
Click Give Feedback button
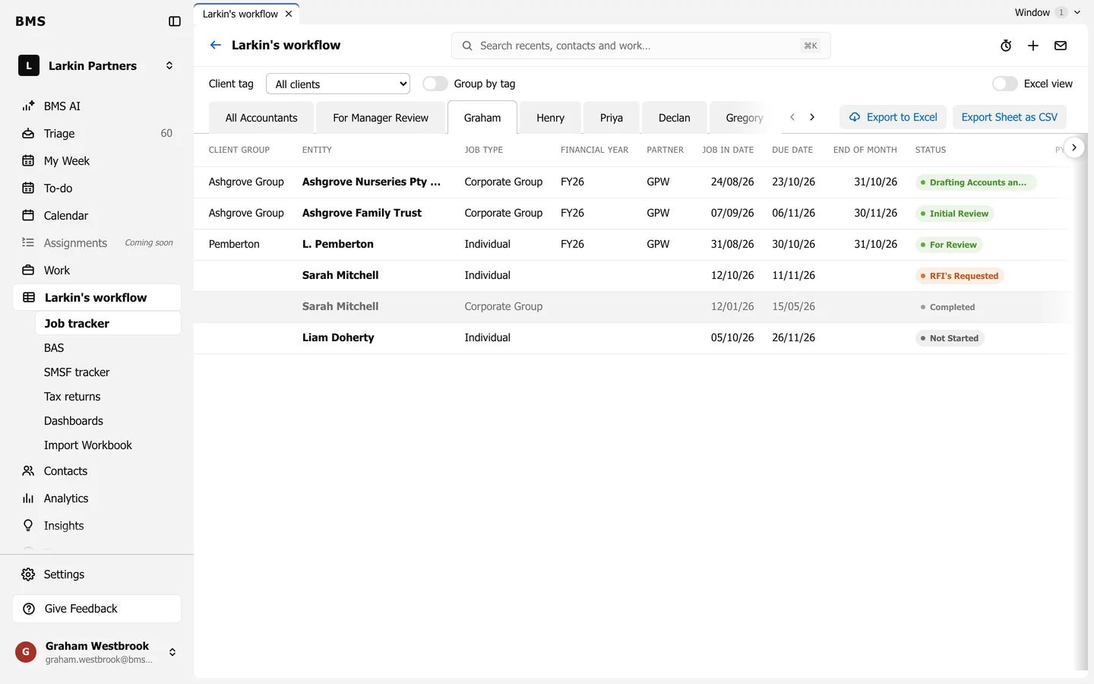click(97, 609)
